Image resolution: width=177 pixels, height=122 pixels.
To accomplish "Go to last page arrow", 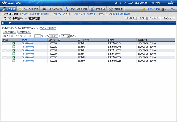I will point(30,36).
